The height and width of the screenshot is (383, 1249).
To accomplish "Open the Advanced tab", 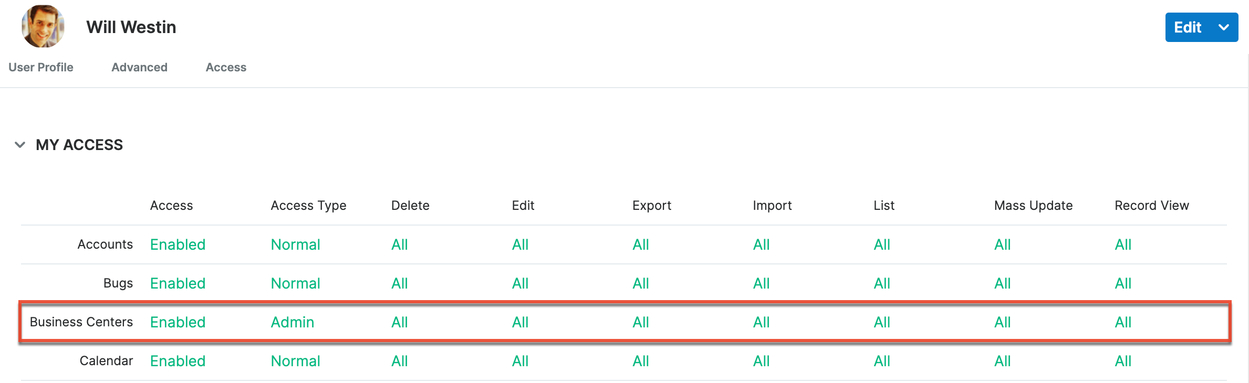I will pos(139,67).
